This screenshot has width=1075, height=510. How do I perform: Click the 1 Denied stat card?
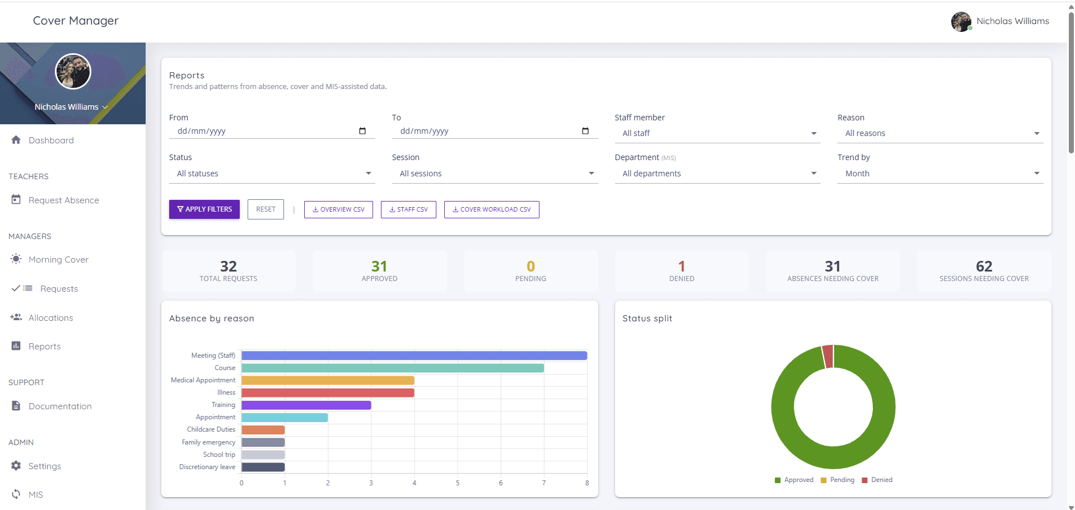click(x=682, y=271)
